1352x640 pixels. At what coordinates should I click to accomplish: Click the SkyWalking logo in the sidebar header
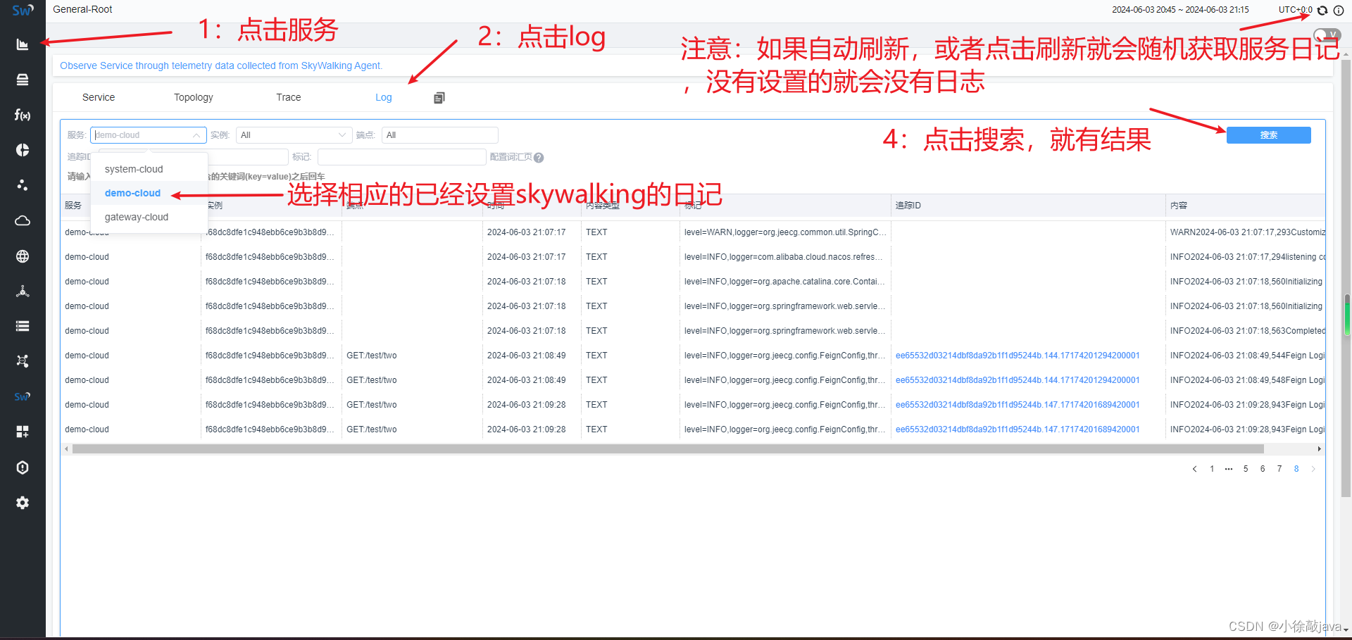click(x=23, y=10)
